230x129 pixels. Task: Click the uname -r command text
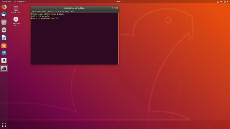click(63, 14)
